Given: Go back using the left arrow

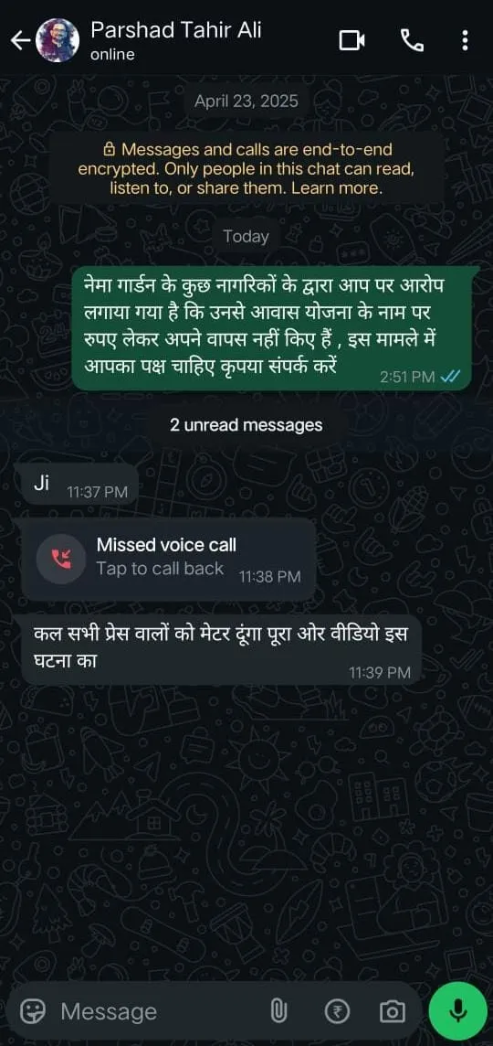Looking at the screenshot, I should click(x=20, y=41).
